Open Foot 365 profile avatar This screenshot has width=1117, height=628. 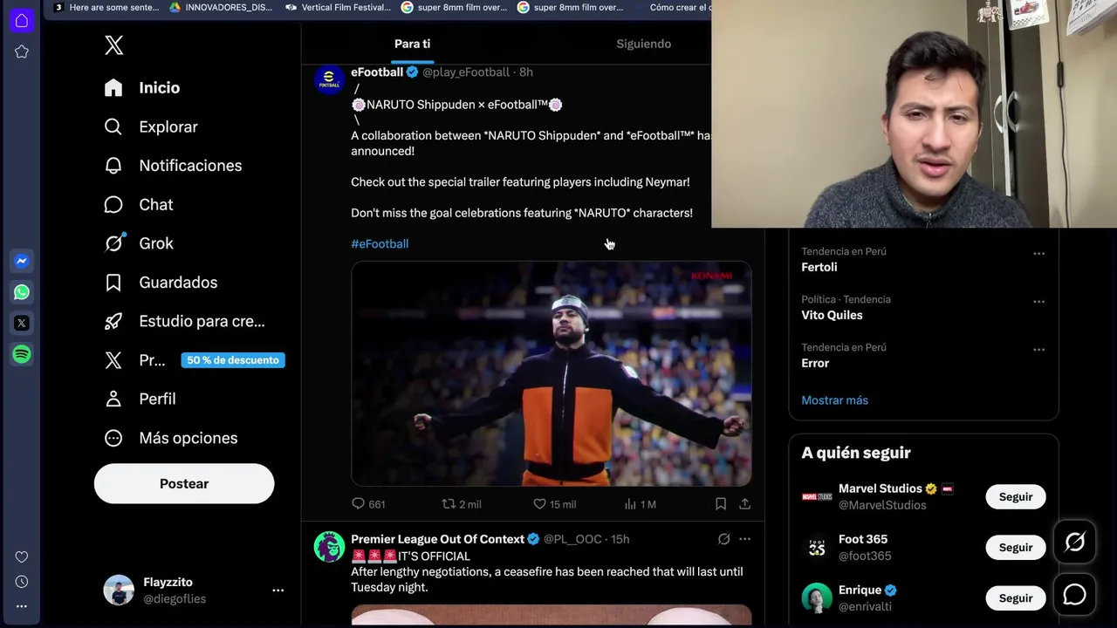(817, 547)
